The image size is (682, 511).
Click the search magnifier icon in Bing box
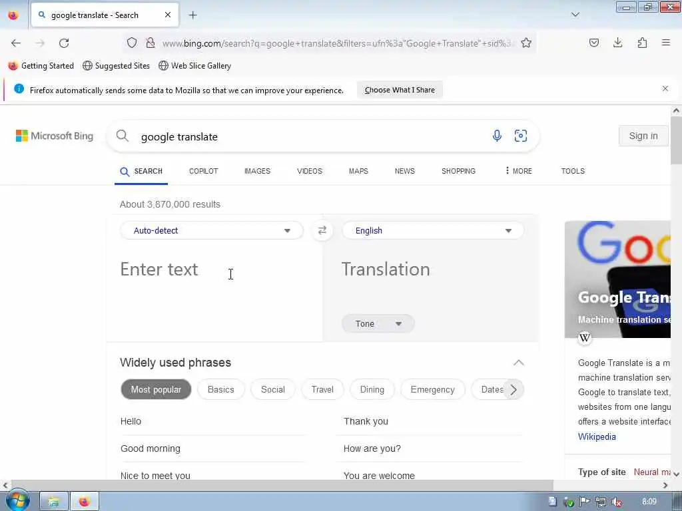coord(123,136)
